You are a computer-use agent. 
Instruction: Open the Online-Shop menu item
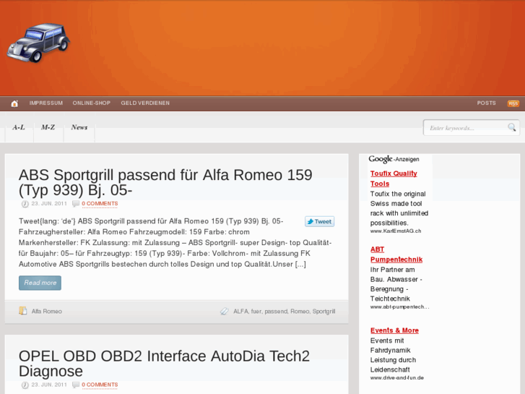[92, 103]
